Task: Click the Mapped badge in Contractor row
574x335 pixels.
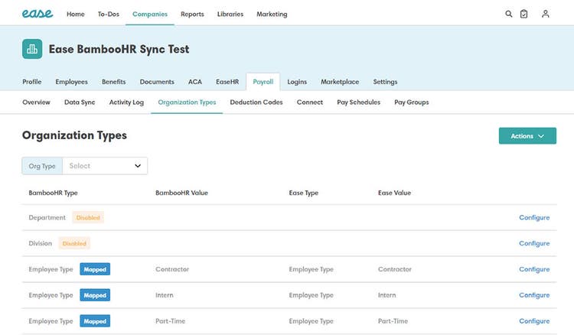Action: 95,269
